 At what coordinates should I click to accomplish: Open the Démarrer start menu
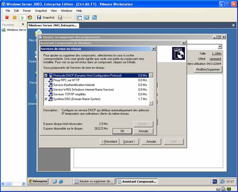tap(38, 181)
